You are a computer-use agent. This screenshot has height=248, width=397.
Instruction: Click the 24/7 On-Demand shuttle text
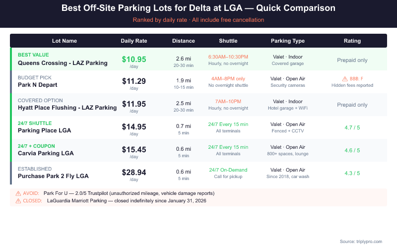point(228,170)
